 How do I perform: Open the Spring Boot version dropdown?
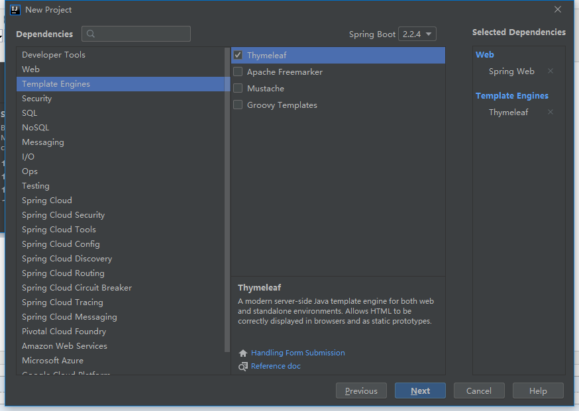pyautogui.click(x=417, y=34)
